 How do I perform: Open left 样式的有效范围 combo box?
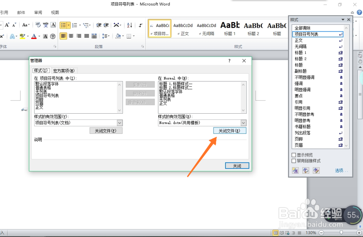78,123
